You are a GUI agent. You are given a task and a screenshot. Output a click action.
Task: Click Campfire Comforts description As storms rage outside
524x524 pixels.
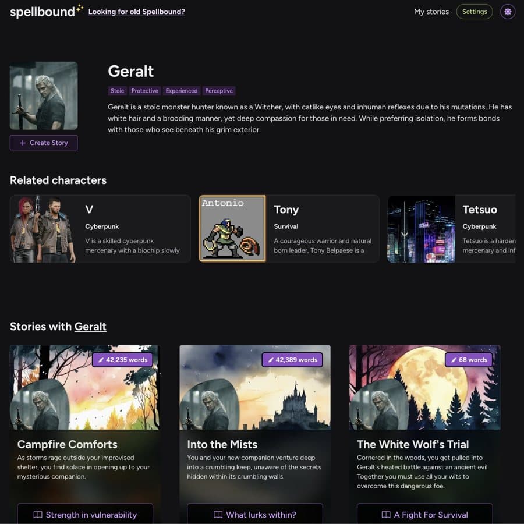click(x=83, y=467)
